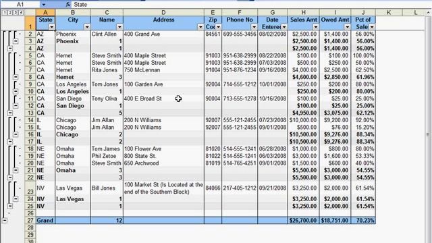432x243 pixels.
Task: Open the Address column filter dropdown
Action: (200, 27)
